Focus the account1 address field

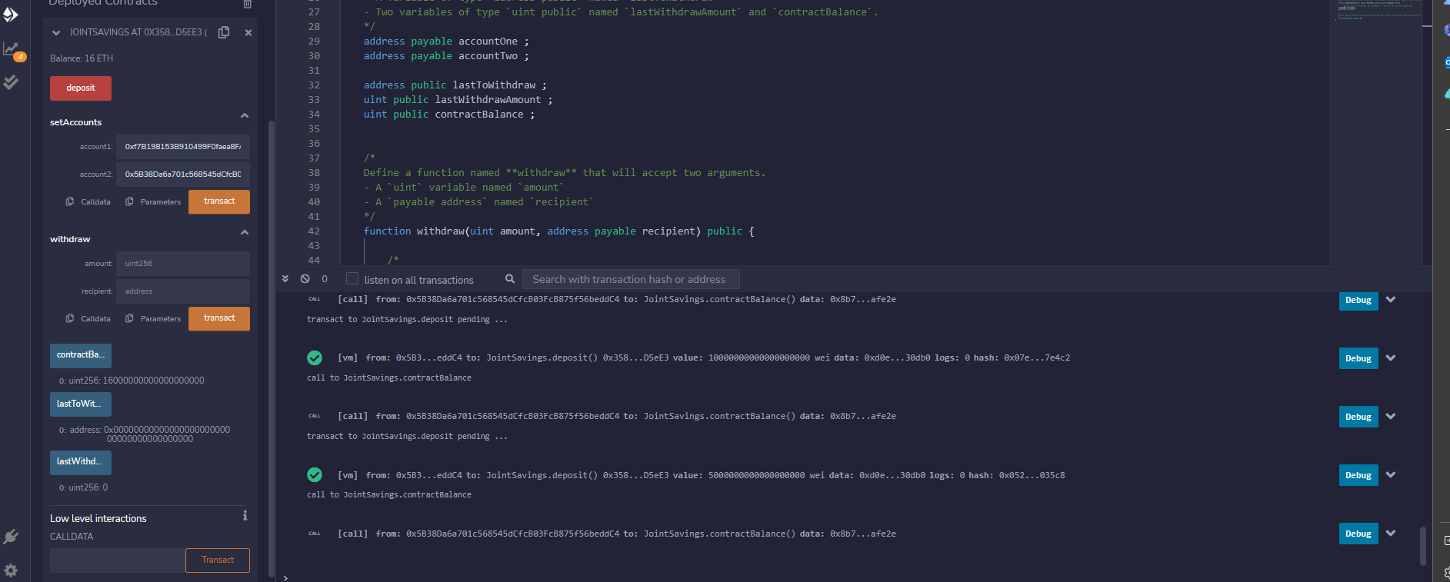click(x=183, y=147)
